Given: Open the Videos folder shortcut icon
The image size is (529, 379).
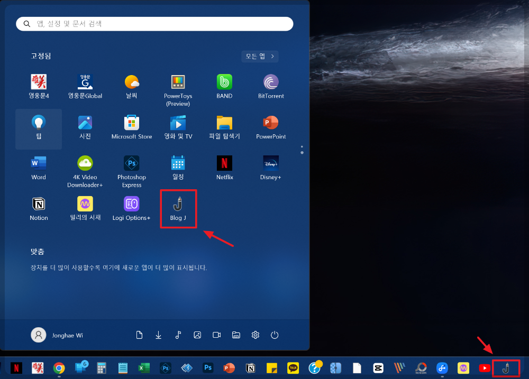Looking at the screenshot, I should pos(216,335).
